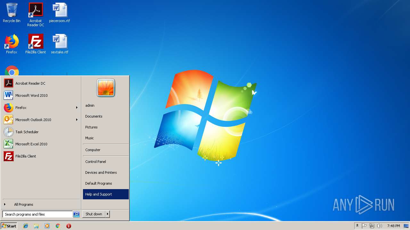
Task: Focus the Search programs and files box
Action: click(x=37, y=214)
